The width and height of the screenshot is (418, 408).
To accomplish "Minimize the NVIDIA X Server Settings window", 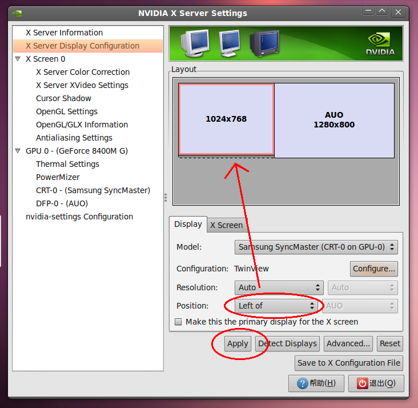I will pos(368,11).
